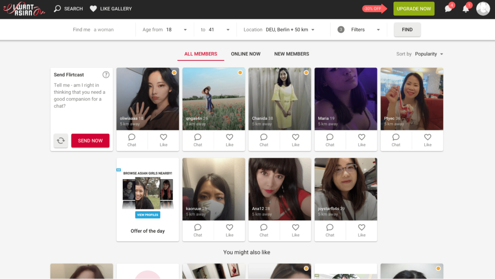
Task: Click the Flirtcast help question mark
Action: click(x=106, y=75)
